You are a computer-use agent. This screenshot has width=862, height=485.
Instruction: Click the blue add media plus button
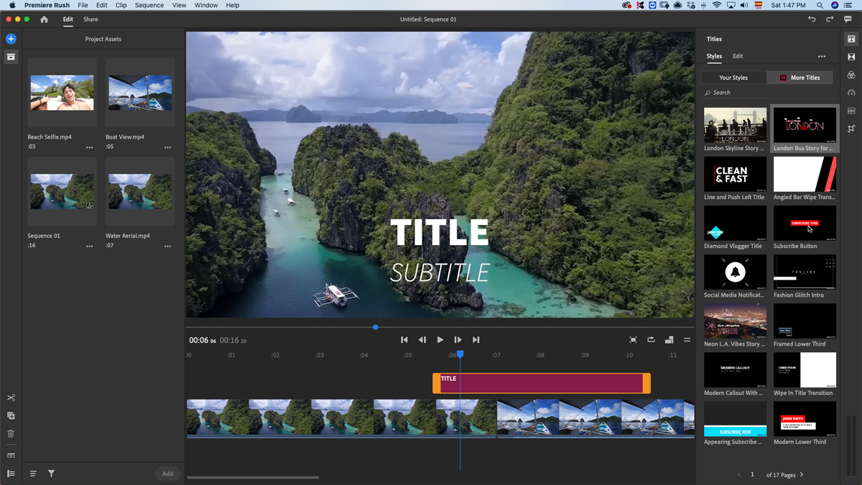[11, 39]
